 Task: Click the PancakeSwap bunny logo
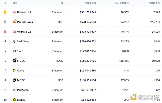14,22
